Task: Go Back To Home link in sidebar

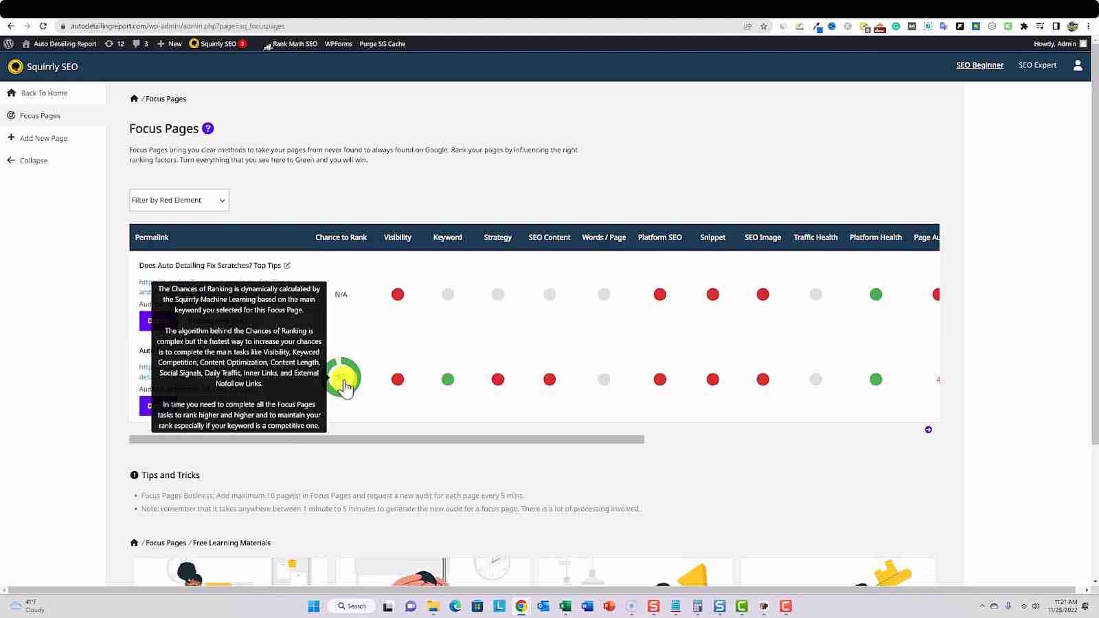Action: 43,93
